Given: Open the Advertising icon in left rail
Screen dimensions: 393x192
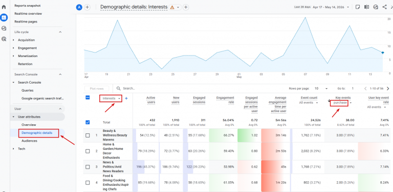Looking at the screenshot, I should [4, 39].
